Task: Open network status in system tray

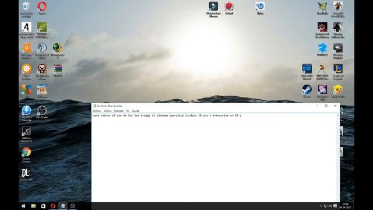Action: pos(325,206)
